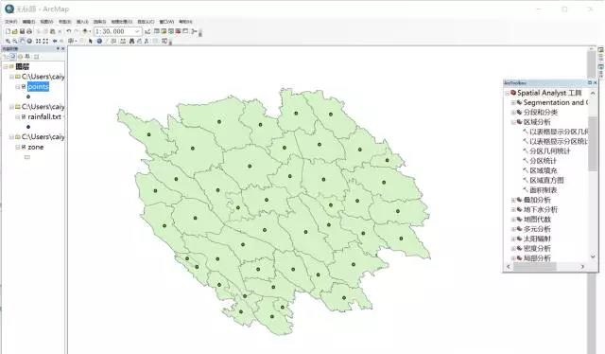Toggle visibility of rainfall.txt layer
Screen dimensions: 605x354
coord(24,116)
